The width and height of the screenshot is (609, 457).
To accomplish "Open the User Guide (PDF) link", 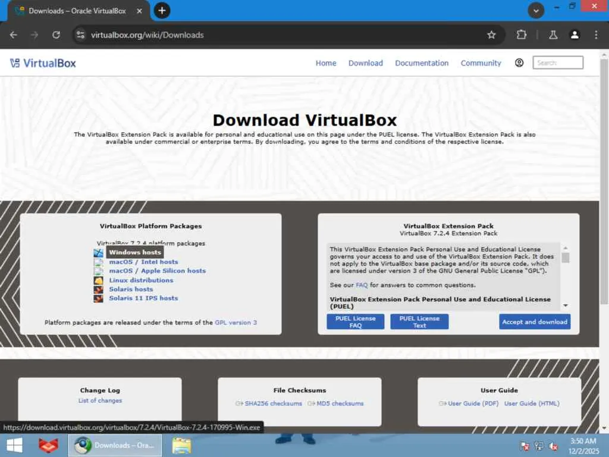I will coord(473,404).
